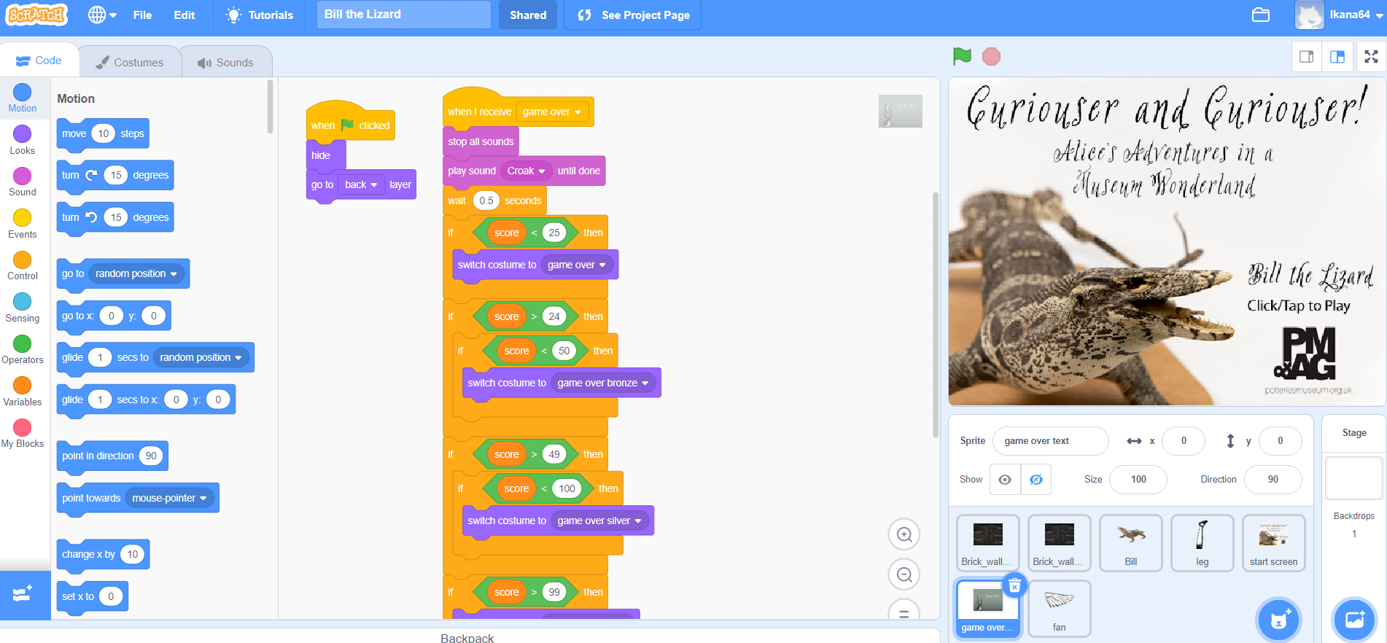Delete the game over text sprite

click(x=1014, y=585)
